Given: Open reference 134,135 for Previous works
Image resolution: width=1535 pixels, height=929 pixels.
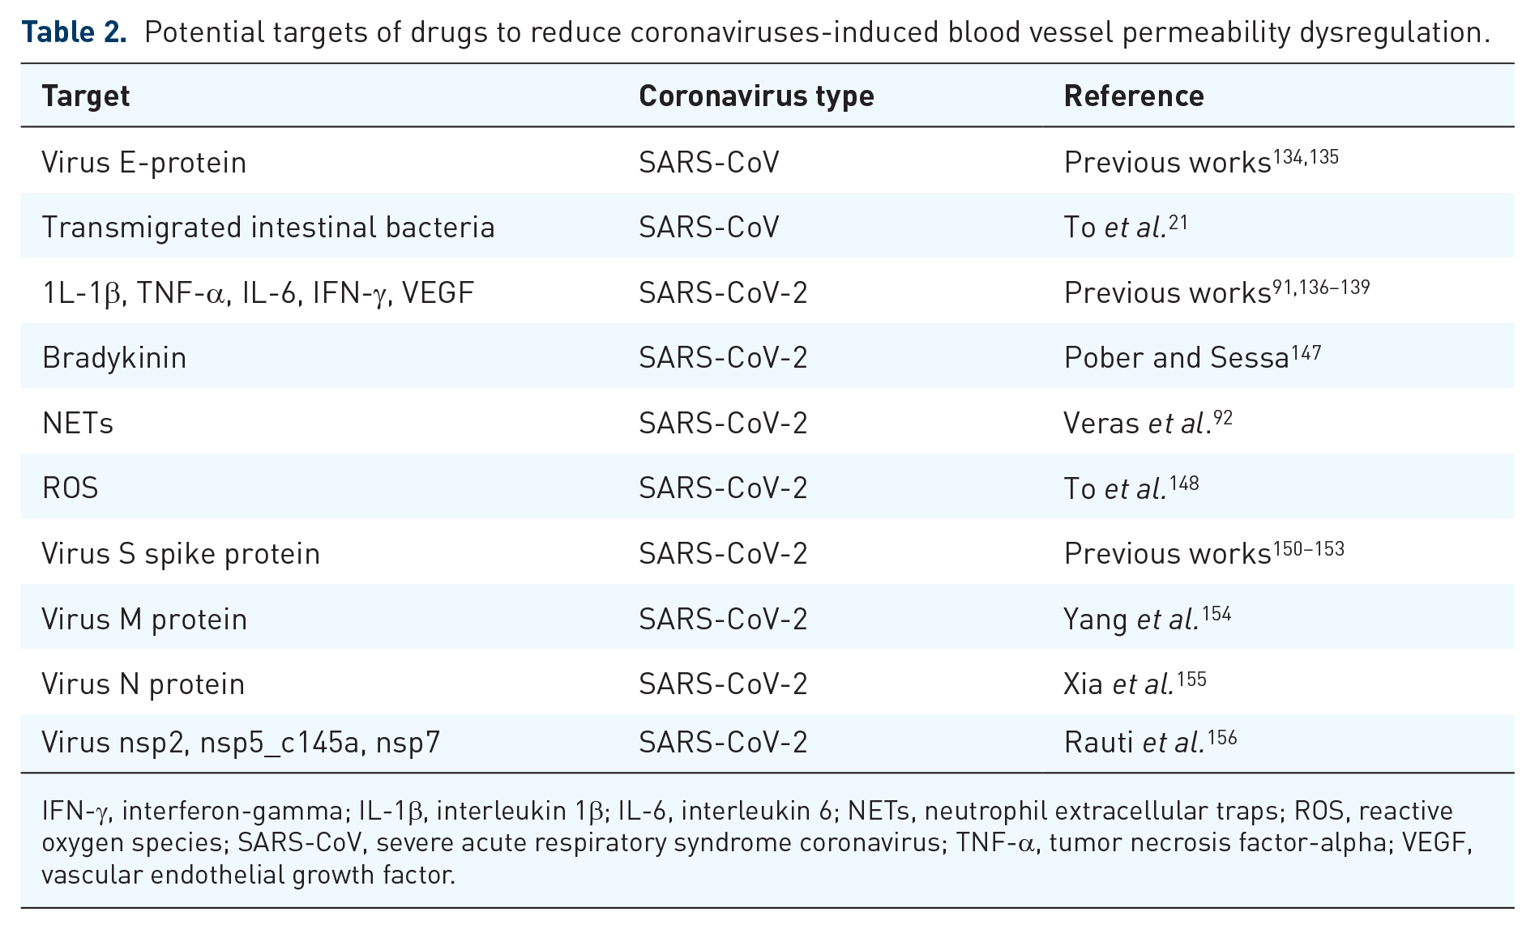Looking at the screenshot, I should coord(1306,156).
